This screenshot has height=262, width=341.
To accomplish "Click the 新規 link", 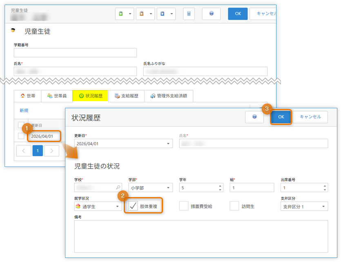I will coord(24,110).
